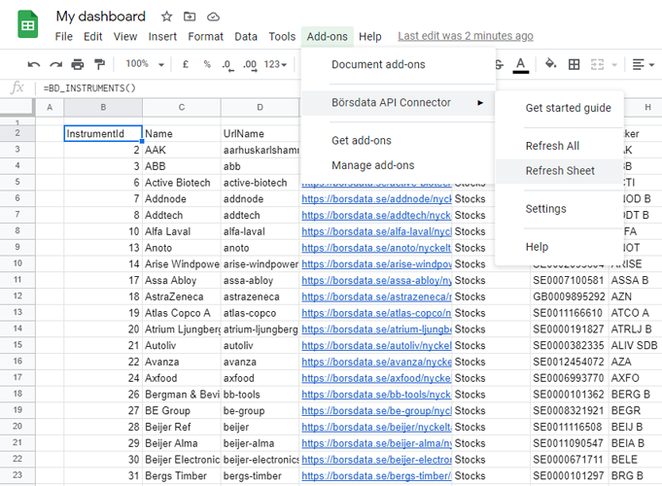Viewport: 662px width, 486px height.
Task: Toggle strikethrough formatting
Action: pos(499,64)
